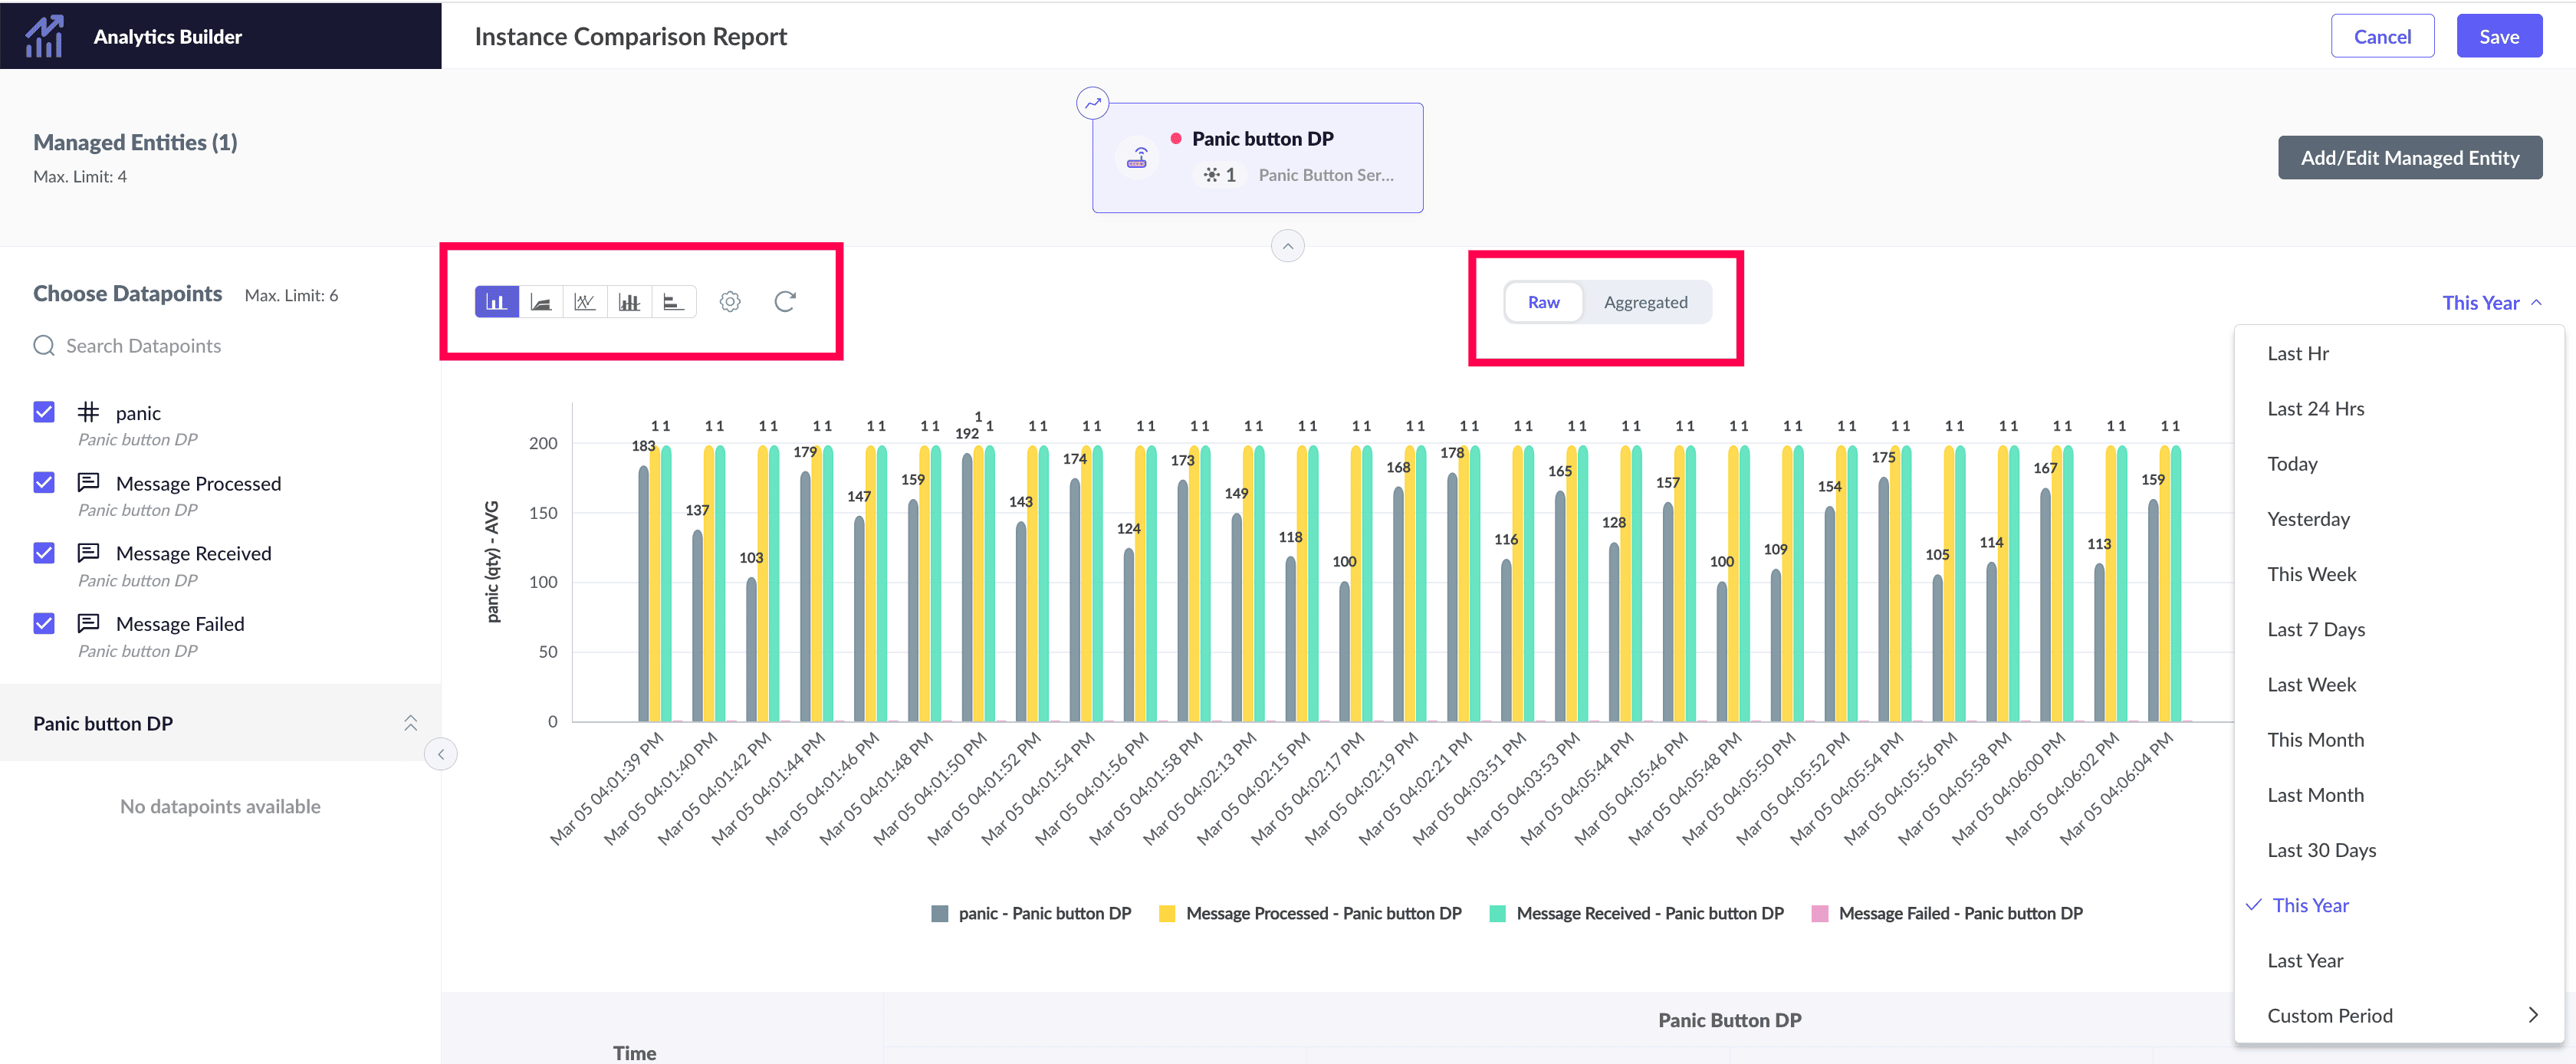Click the Message Received legend color swatch

tap(1497, 913)
